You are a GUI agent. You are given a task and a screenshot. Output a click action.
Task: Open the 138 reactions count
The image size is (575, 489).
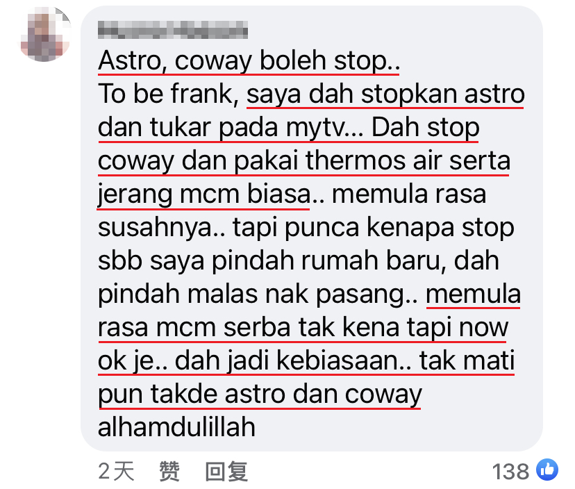tap(510, 471)
